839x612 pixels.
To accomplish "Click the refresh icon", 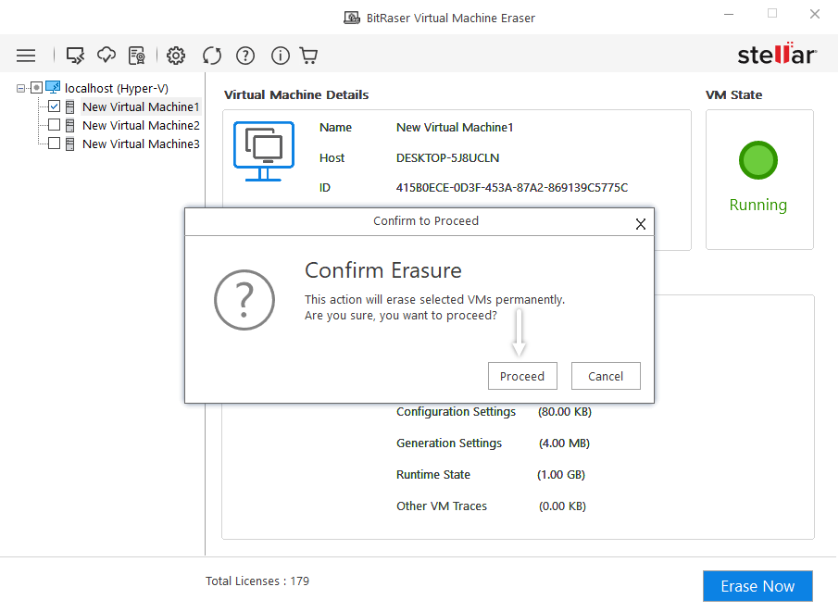I will (212, 56).
